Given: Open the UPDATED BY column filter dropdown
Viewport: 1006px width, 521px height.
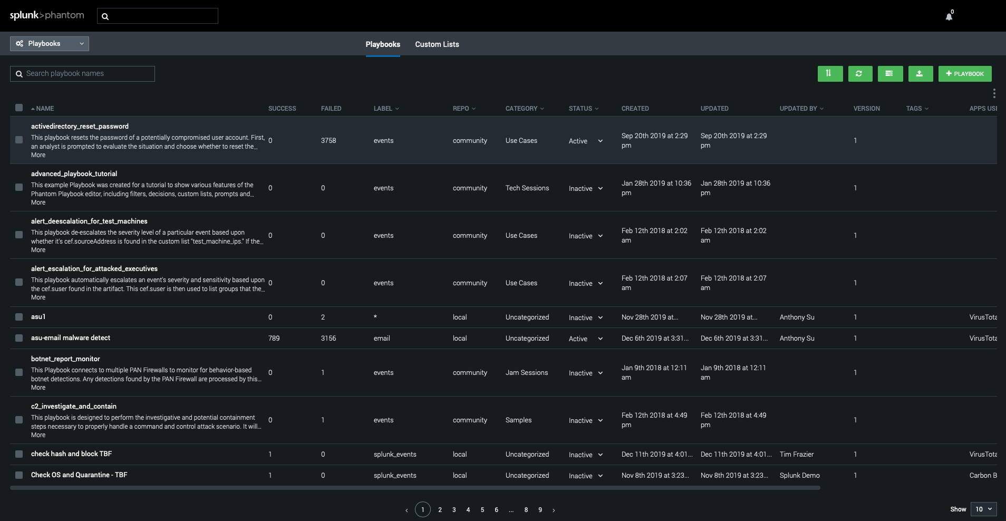Looking at the screenshot, I should point(801,109).
